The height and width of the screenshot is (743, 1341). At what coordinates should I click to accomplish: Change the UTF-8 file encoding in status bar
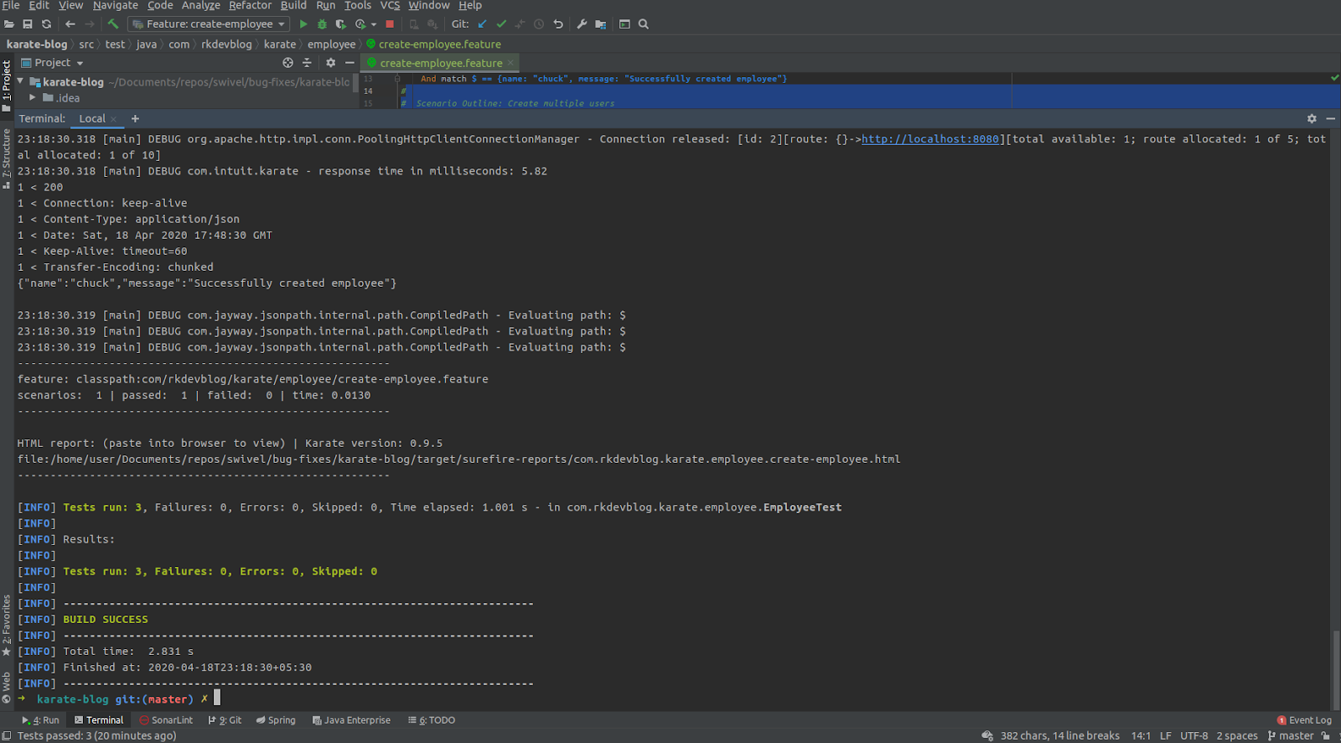pyautogui.click(x=1194, y=735)
